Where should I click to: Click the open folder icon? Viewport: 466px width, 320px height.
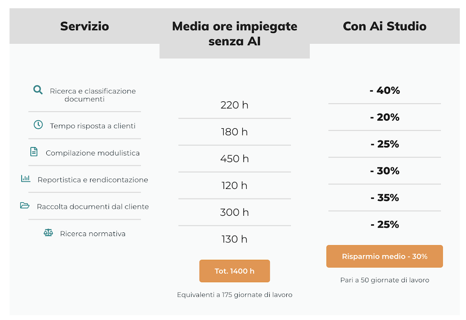pos(25,205)
